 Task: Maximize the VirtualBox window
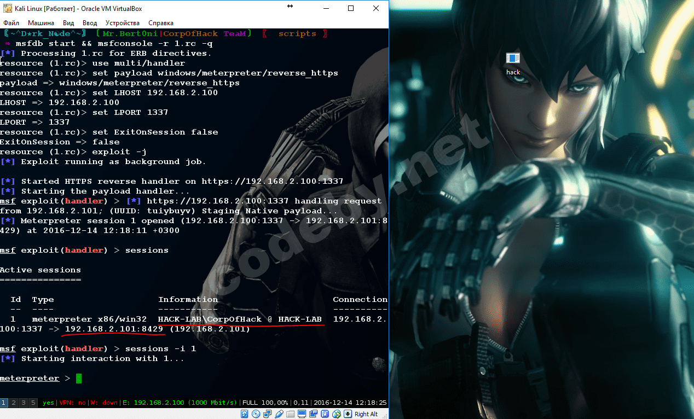point(351,8)
